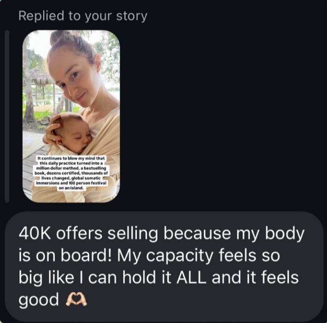Click the vertical reply indicator bar beside the story

(6, 116)
